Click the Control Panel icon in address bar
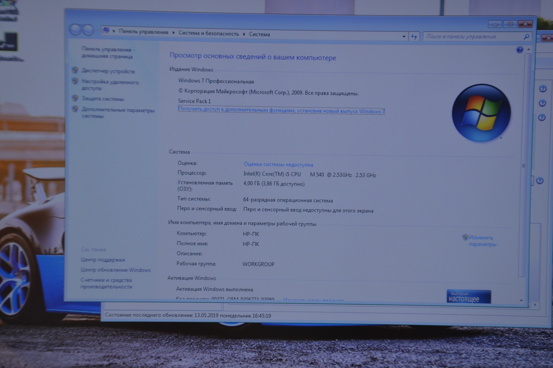The image size is (553, 368). [106, 31]
